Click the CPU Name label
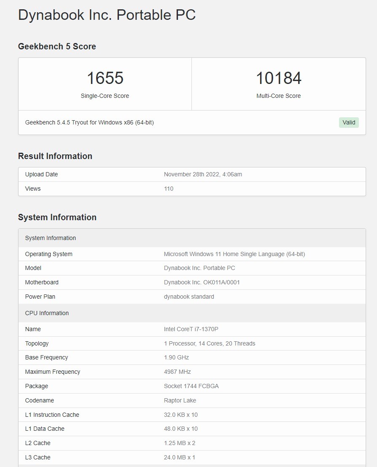Image resolution: width=377 pixels, height=467 pixels. pyautogui.click(x=33, y=329)
